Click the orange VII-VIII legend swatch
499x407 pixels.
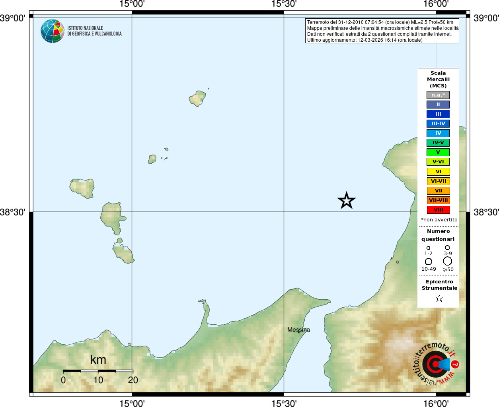438,200
